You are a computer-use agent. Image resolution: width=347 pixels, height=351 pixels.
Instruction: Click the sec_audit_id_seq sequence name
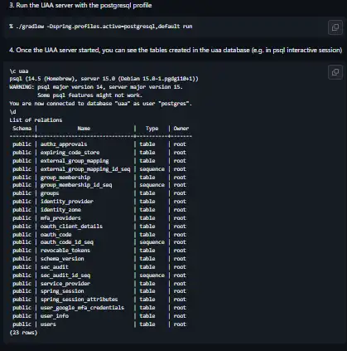point(65,275)
